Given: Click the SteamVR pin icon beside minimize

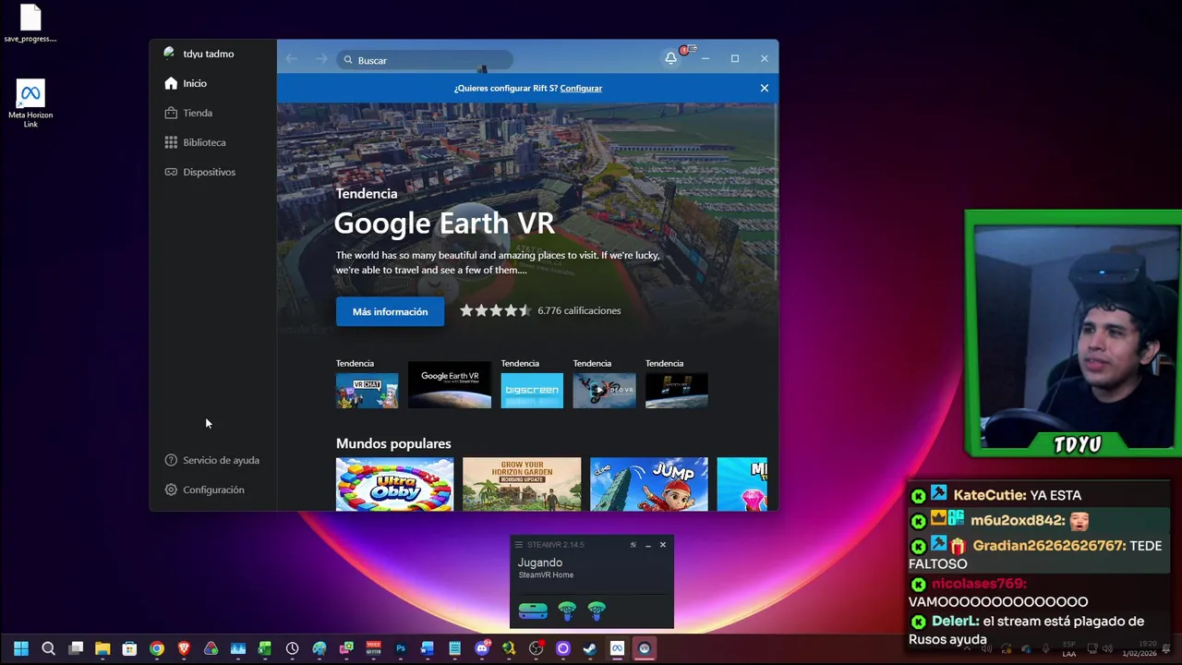Looking at the screenshot, I should pyautogui.click(x=633, y=545).
